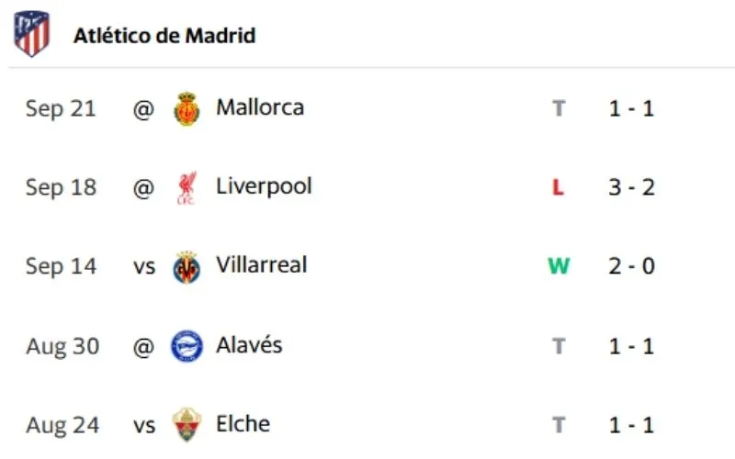
Task: Open the Elche team link
Action: [243, 424]
